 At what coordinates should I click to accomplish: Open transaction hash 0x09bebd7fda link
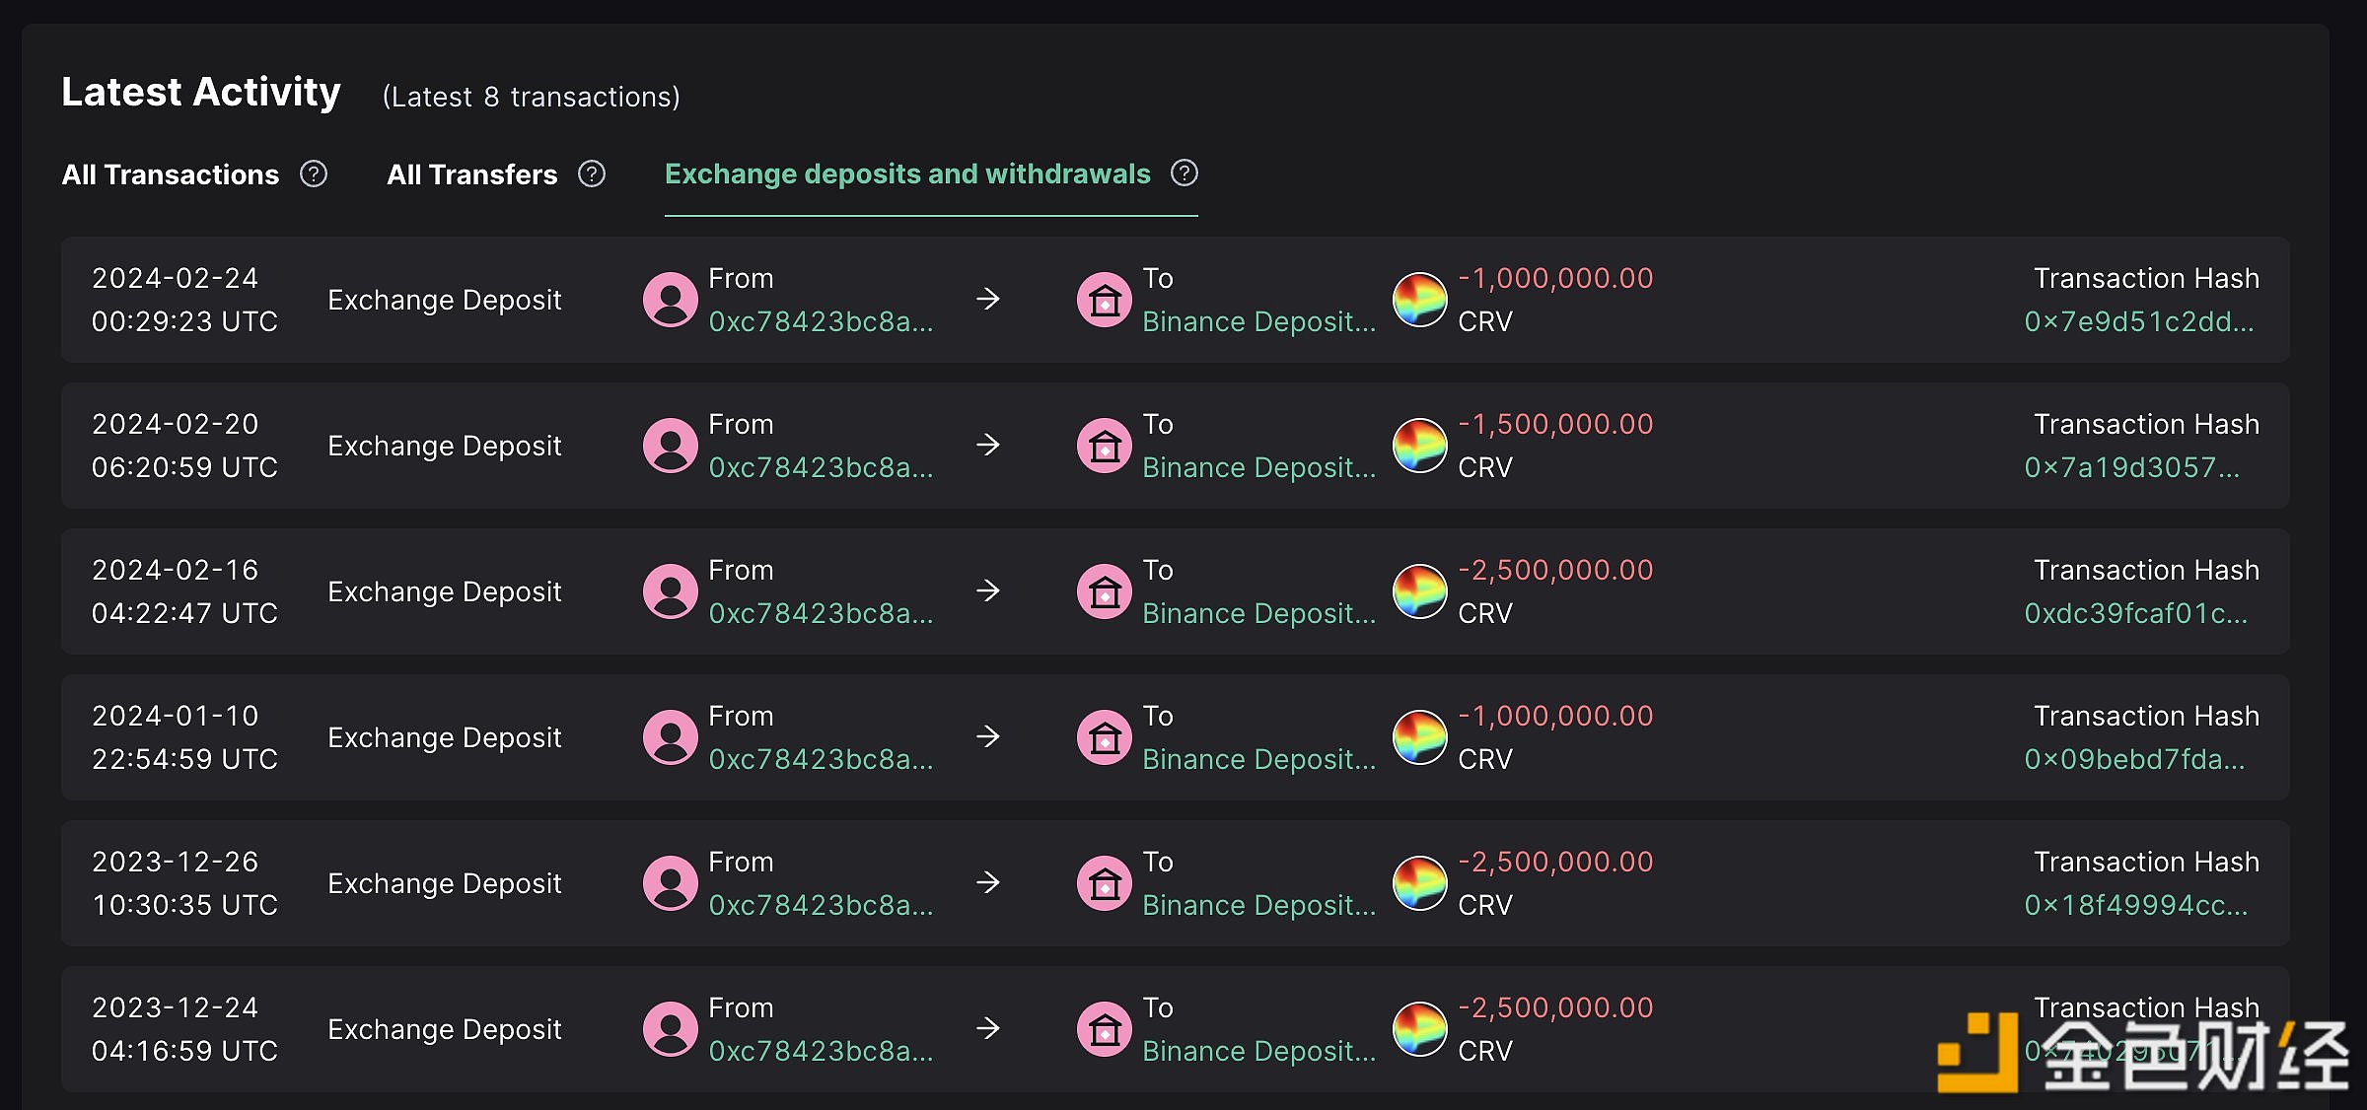2134,760
